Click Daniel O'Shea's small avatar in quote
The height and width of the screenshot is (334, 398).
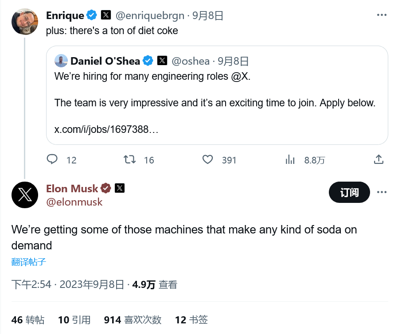click(61, 61)
